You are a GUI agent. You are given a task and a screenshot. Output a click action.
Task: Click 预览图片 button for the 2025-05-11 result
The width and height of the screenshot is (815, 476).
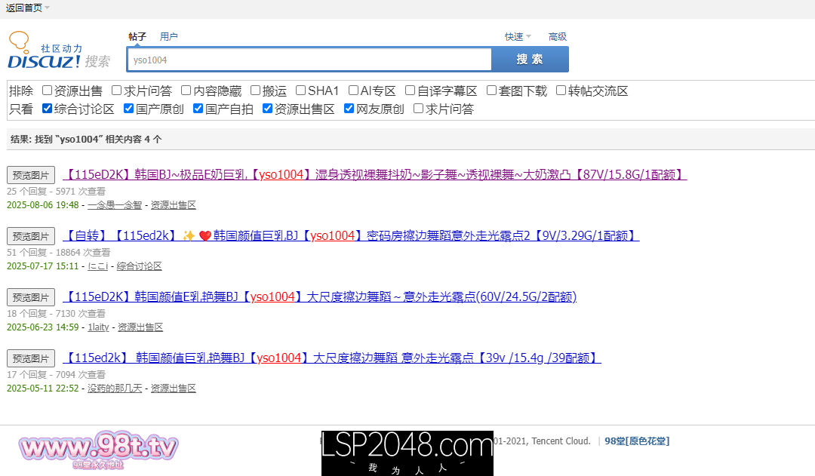31,358
